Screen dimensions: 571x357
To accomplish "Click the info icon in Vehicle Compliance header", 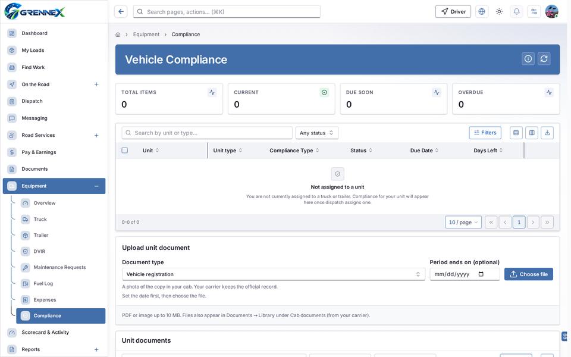I will tap(528, 59).
